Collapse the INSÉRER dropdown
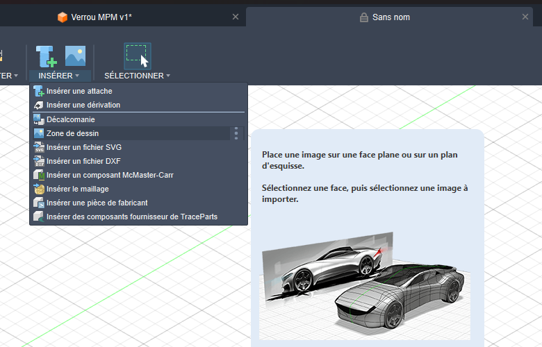The image size is (542, 347). point(60,76)
